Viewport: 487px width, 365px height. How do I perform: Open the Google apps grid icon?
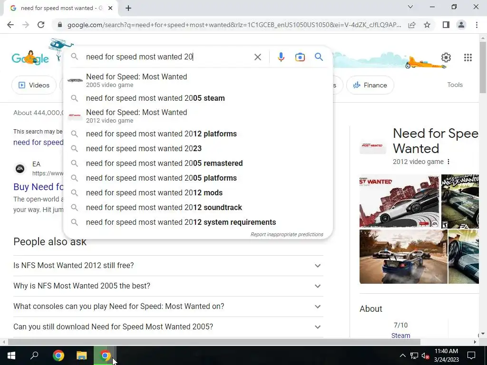click(468, 58)
